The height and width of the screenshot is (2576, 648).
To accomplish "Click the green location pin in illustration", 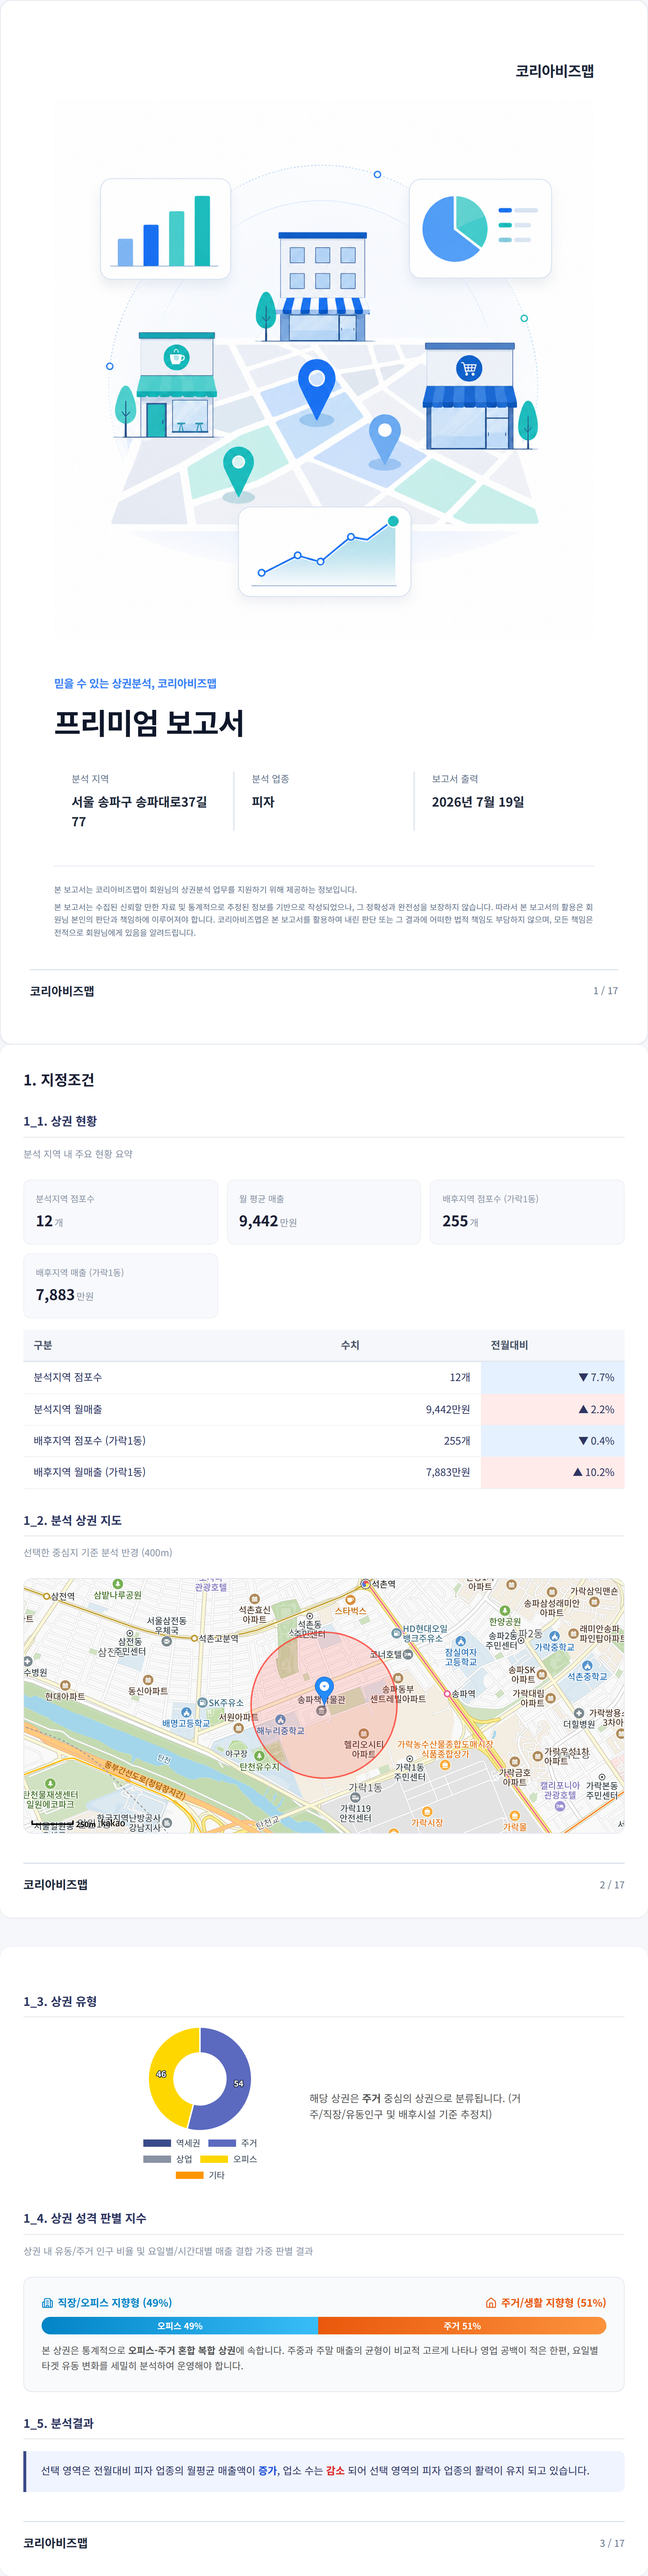I will tap(238, 472).
